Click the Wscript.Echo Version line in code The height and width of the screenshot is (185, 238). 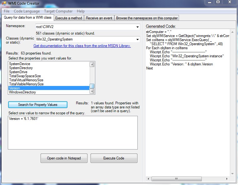pos(181,64)
